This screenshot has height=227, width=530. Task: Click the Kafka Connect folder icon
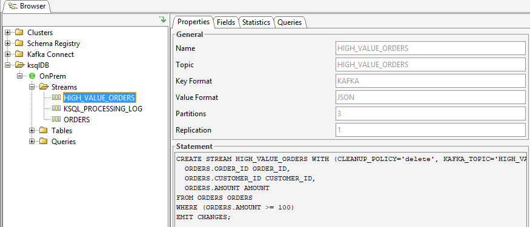[19, 54]
